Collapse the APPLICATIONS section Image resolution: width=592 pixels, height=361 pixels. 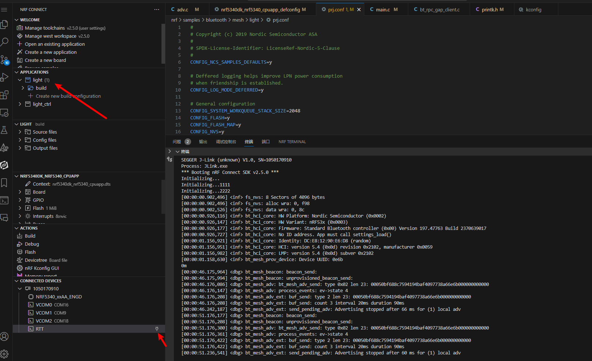coord(16,72)
